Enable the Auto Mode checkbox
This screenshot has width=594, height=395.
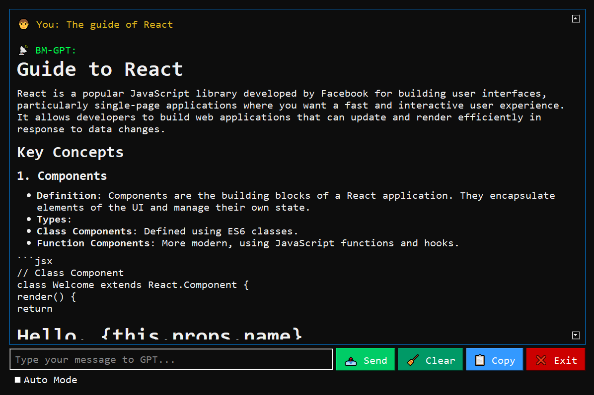coord(18,380)
